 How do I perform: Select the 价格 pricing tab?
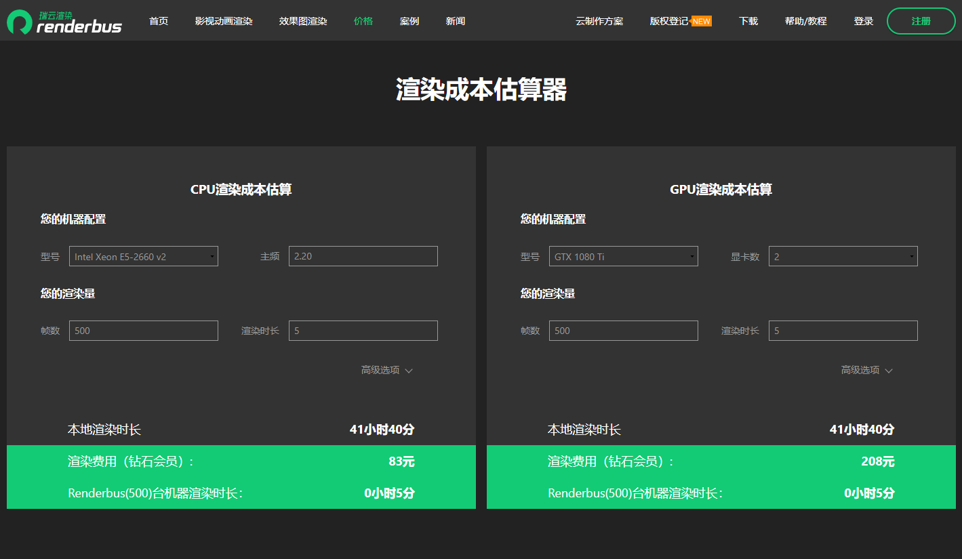(363, 21)
